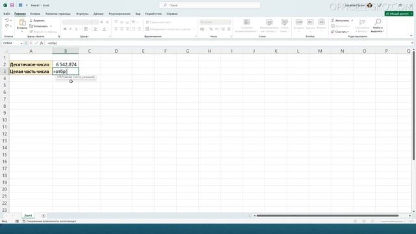The height and width of the screenshot is (234, 416).
Task: Open the Name Box dropdown arrow
Action: 21,44
